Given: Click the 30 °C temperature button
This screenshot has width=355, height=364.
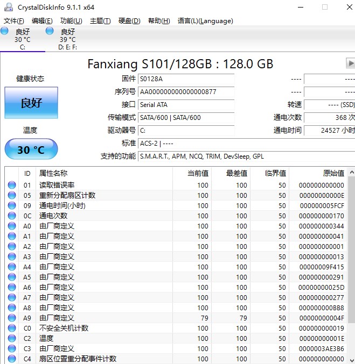Looking at the screenshot, I should [x=31, y=149].
